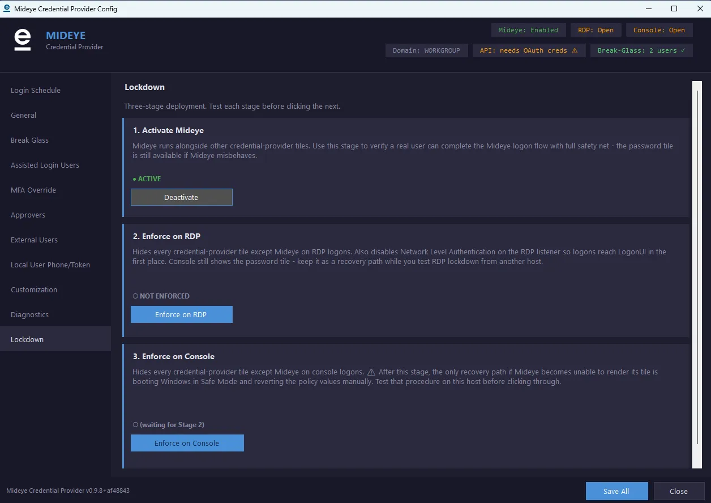The width and height of the screenshot is (711, 503).
Task: Click the Mideye: Enabled status badge
Action: click(x=528, y=30)
